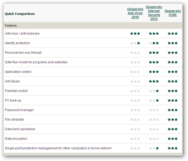Click Kaspersky PURE star rating for File shredder
The width and height of the screenshot is (188, 161).
pos(173,119)
